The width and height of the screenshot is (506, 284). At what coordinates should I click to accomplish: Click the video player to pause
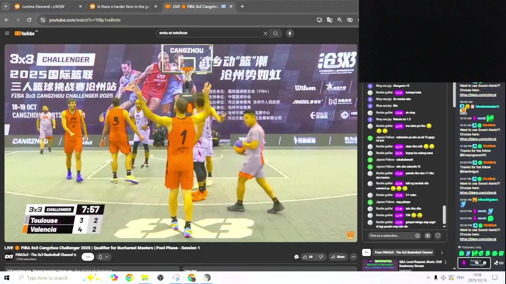click(x=181, y=143)
